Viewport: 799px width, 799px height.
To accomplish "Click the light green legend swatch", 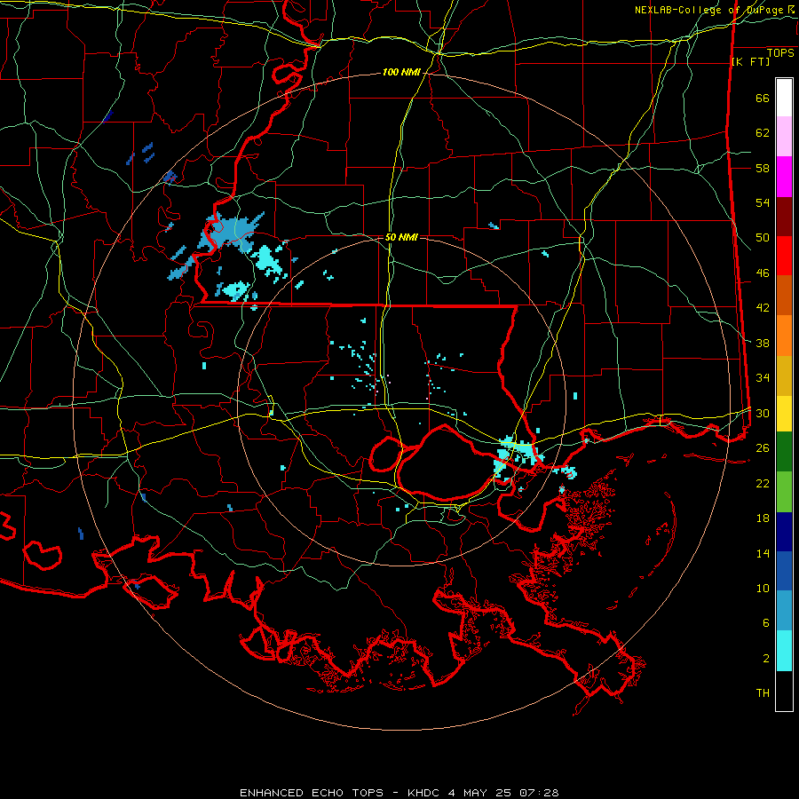I will [784, 492].
